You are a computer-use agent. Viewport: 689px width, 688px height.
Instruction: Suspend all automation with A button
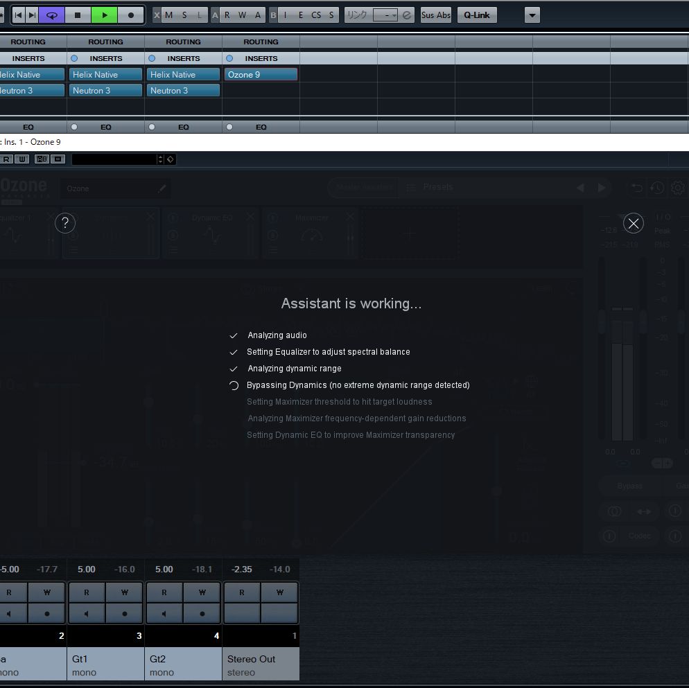point(258,15)
